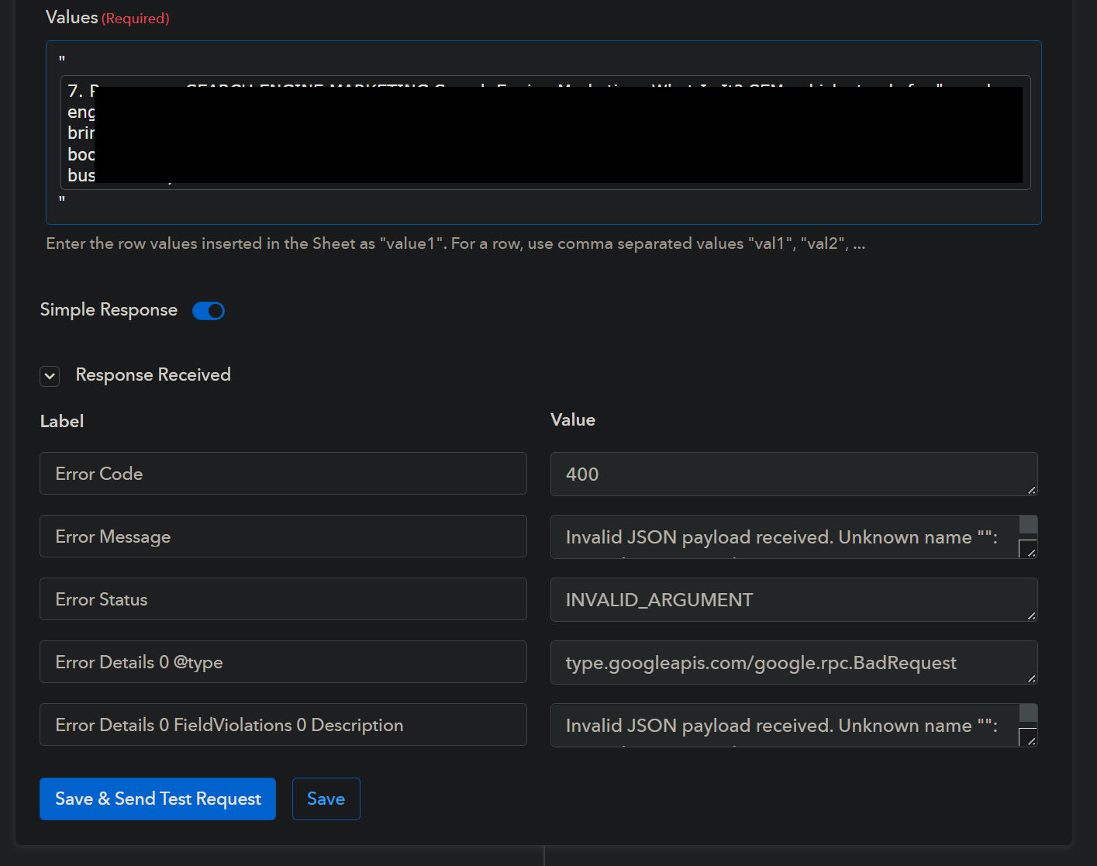Collapse the Response Received section

50,376
